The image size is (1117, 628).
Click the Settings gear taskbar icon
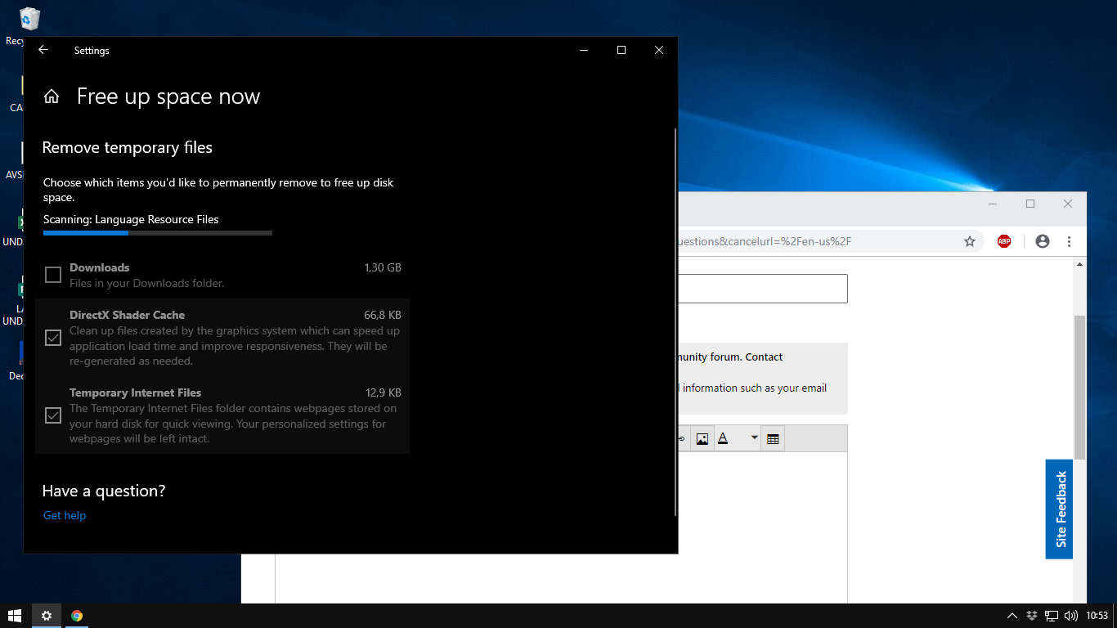coord(47,616)
